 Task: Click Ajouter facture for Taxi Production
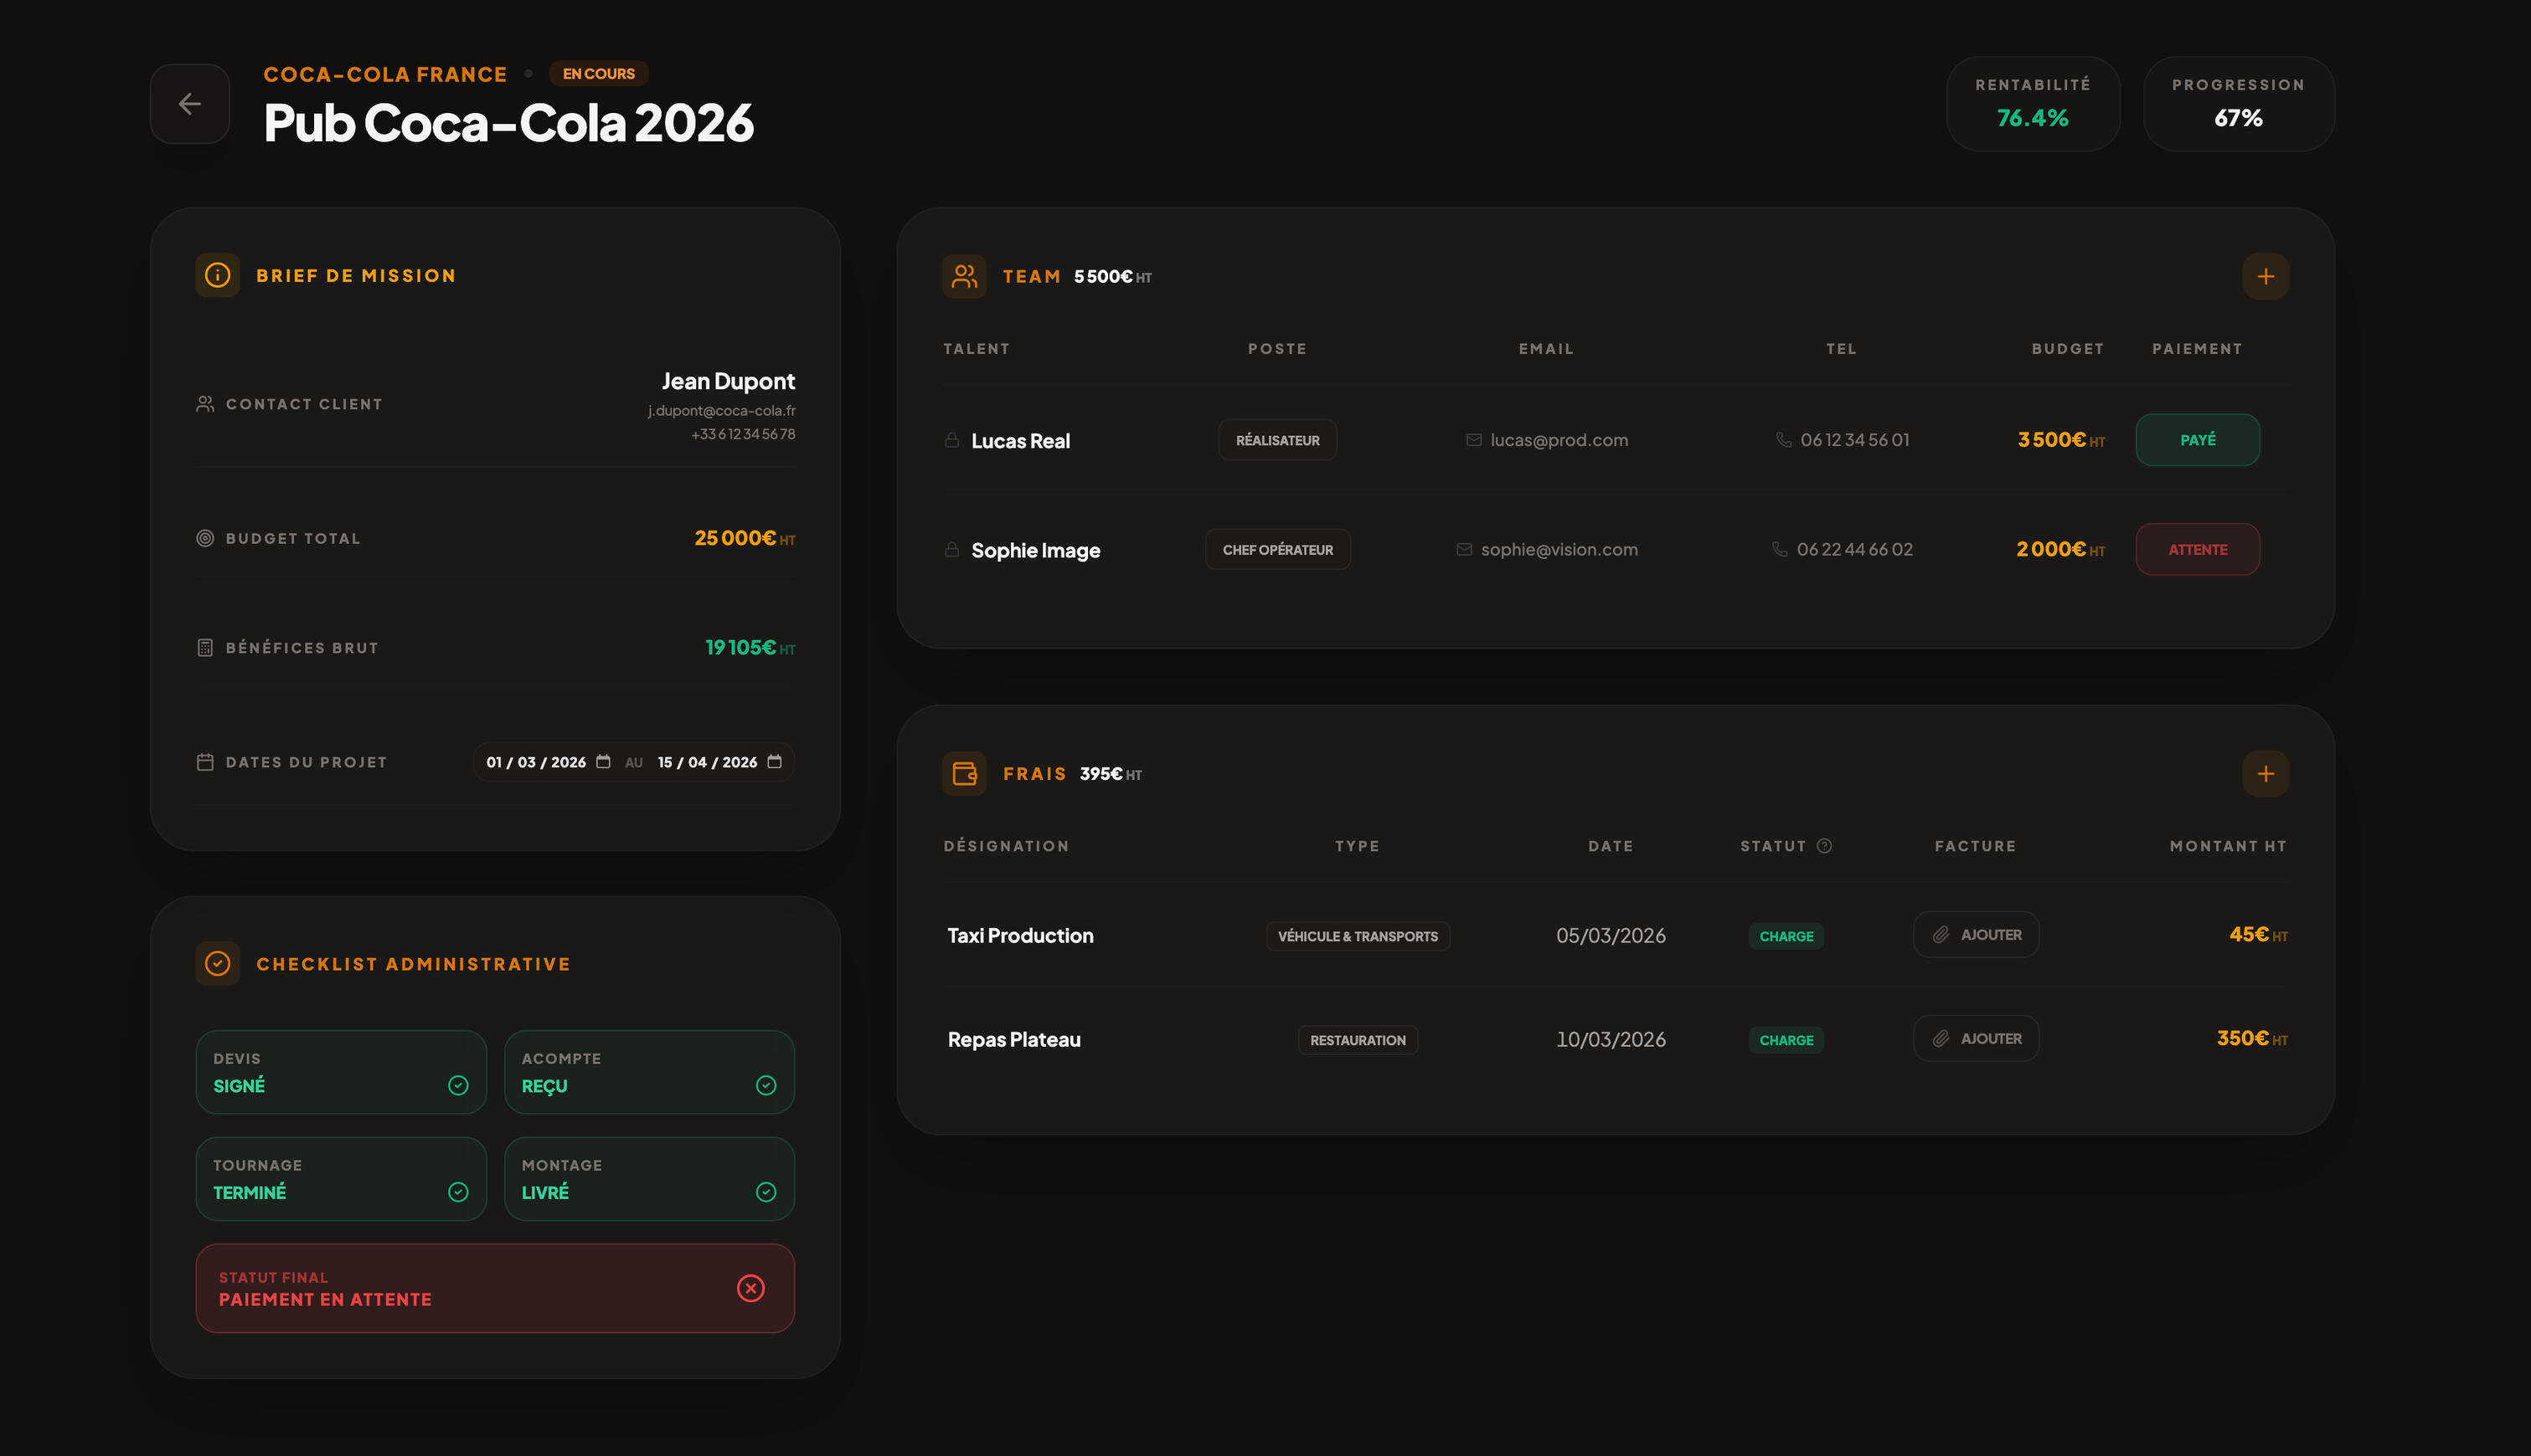coord(1976,935)
